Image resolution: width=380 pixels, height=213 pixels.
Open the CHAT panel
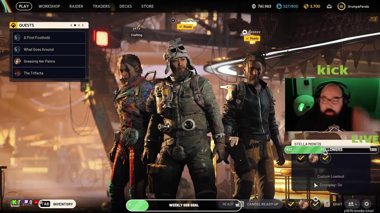(338, 204)
